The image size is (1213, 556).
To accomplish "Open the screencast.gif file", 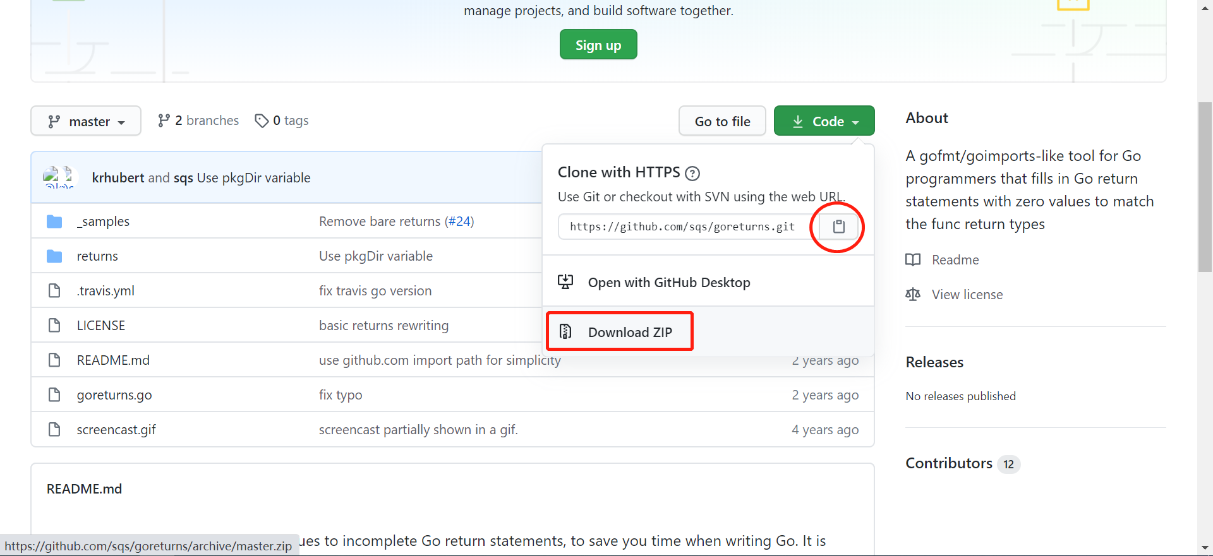I will (x=116, y=430).
